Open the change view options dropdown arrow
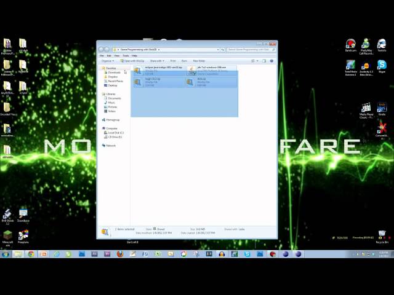The height and width of the screenshot is (295, 394). (x=257, y=61)
